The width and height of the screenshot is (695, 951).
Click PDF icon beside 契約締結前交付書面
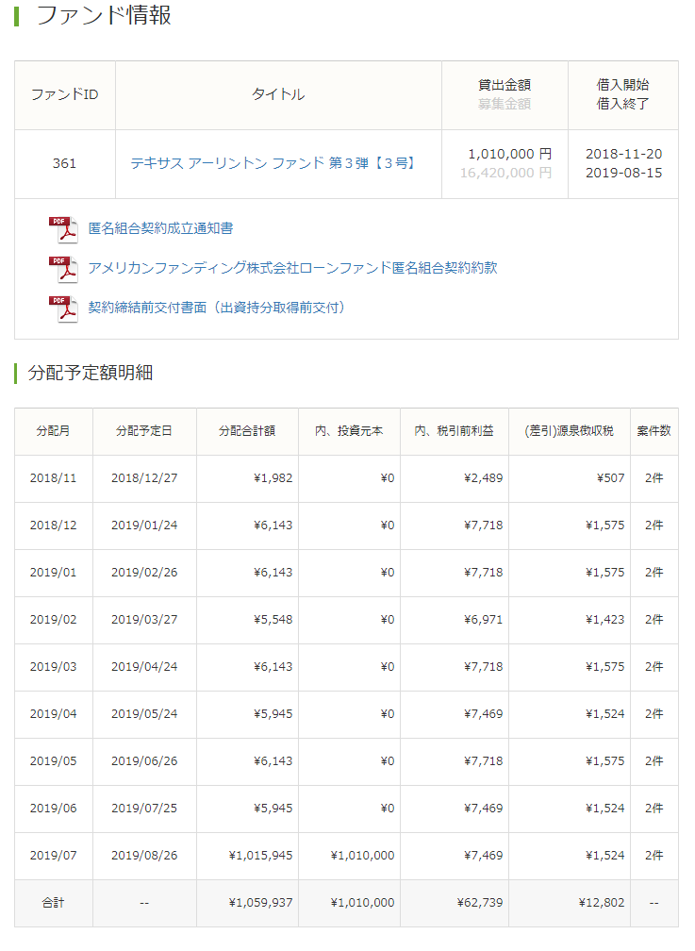tap(63, 309)
